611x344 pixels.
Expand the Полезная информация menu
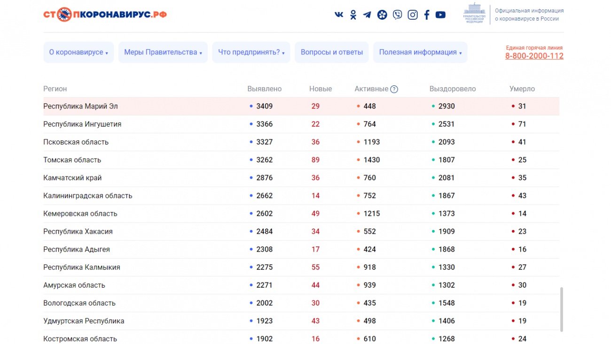pyautogui.click(x=420, y=53)
